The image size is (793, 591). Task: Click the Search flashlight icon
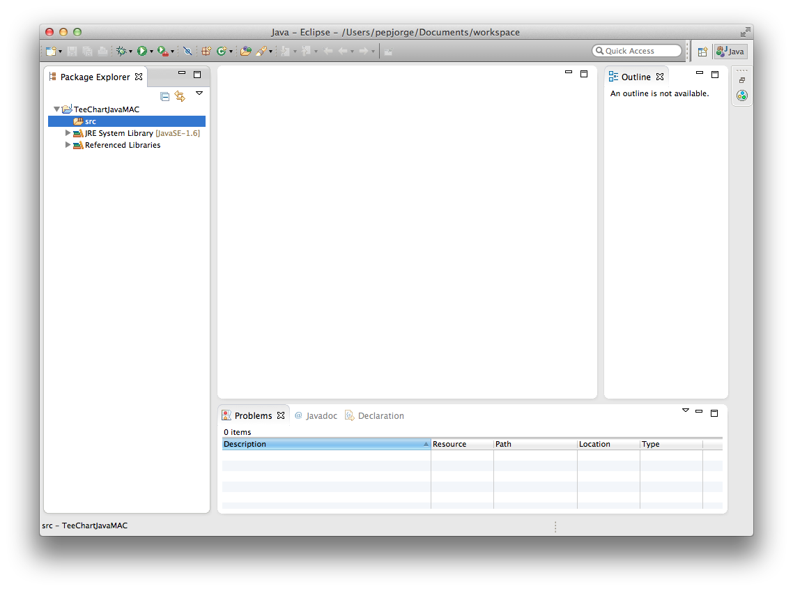click(x=261, y=51)
